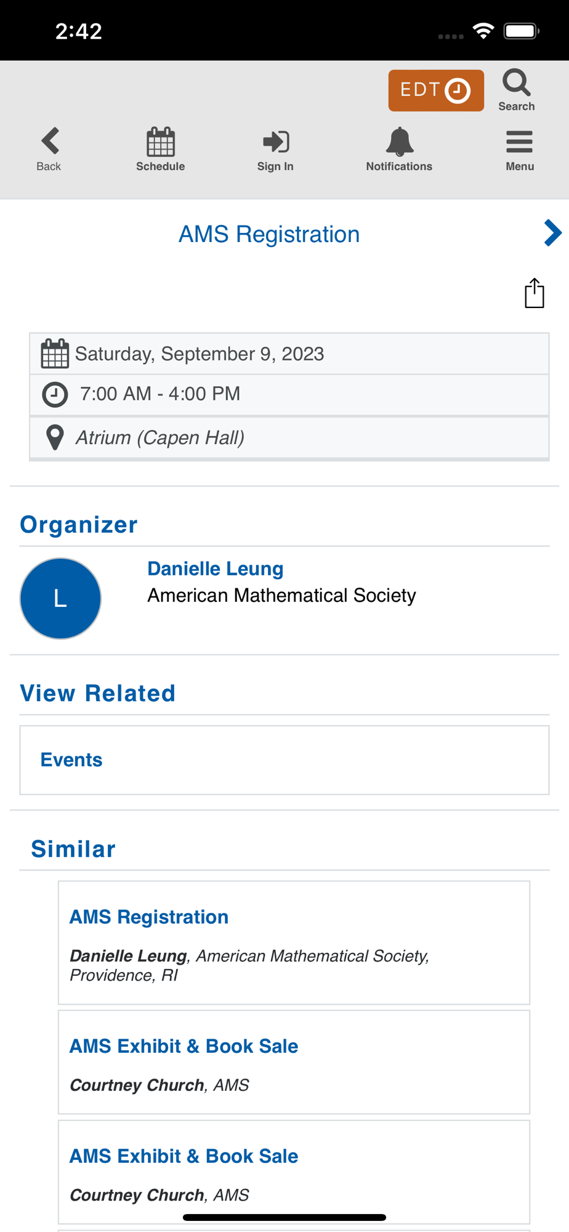Tap the blue L avatar circle
This screenshot has height=1232, width=569.
60,598
